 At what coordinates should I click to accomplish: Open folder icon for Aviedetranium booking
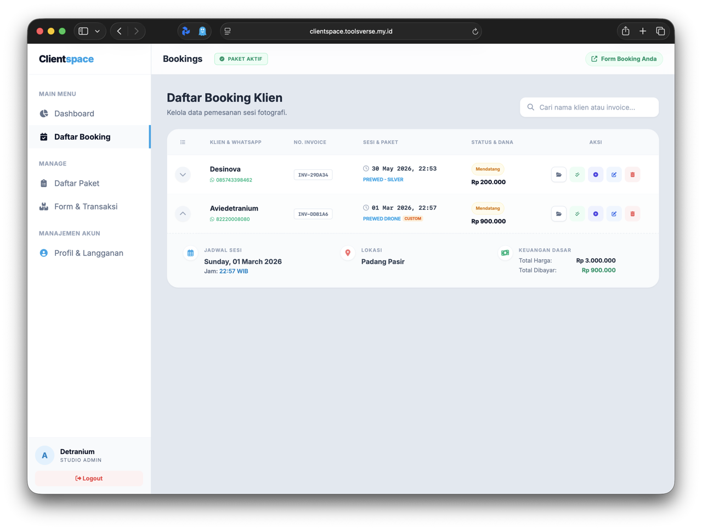[558, 214]
